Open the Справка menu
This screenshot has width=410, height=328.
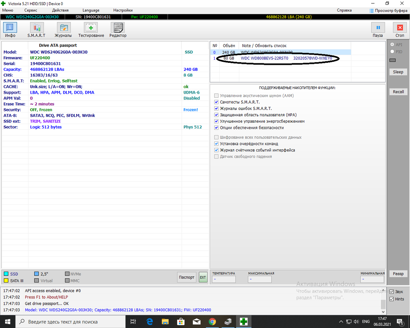pyautogui.click(x=344, y=10)
